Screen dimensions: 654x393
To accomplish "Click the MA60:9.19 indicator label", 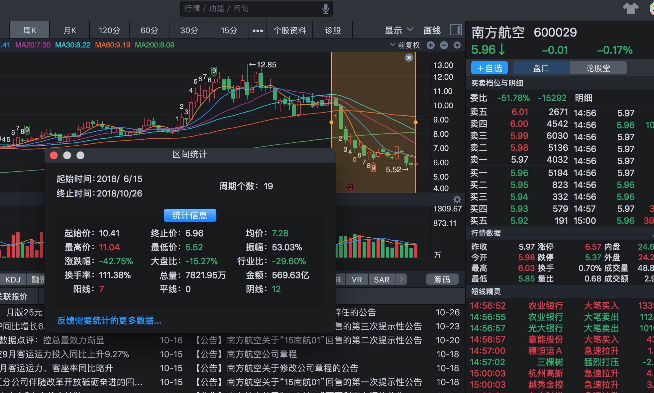I will 113,45.
